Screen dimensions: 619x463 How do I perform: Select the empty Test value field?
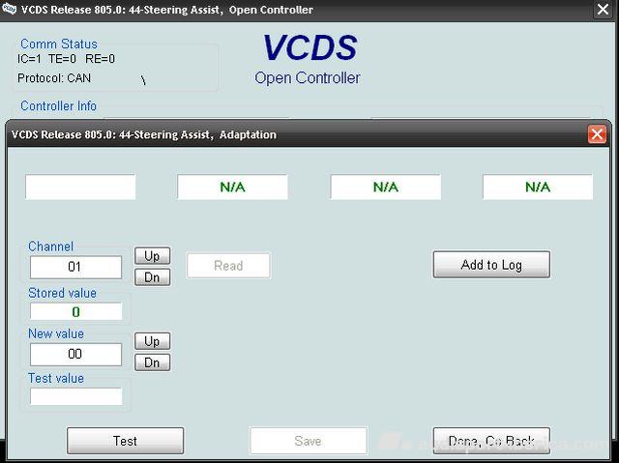(75, 396)
